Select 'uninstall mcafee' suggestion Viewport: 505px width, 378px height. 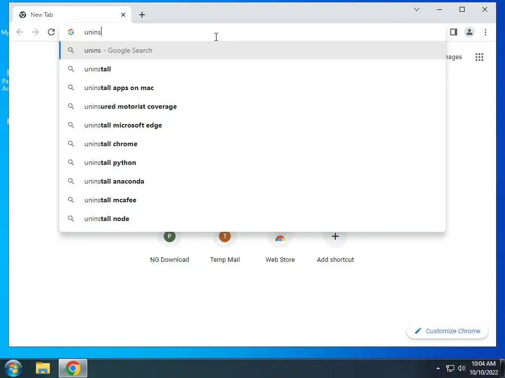253,200
